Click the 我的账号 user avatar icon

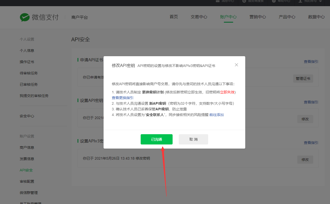click(x=300, y=1)
